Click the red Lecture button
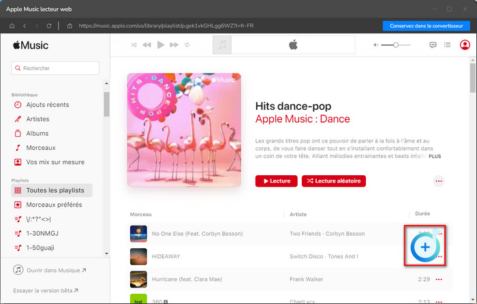 coord(276,181)
